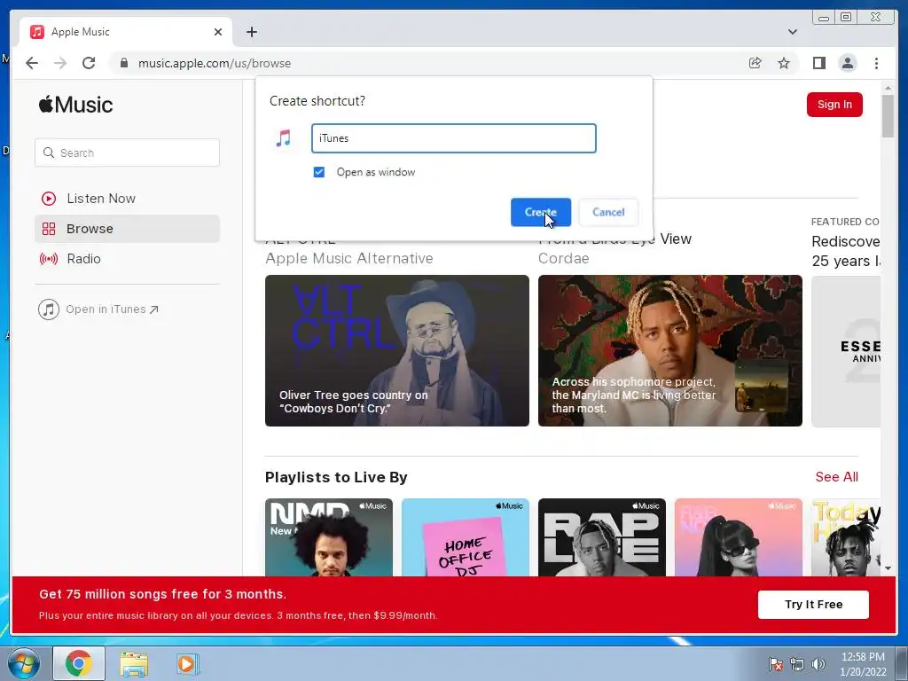Open the pink gradient playlist cover with the woman in sunglasses
Screen dimensions: 908x681
point(739,537)
